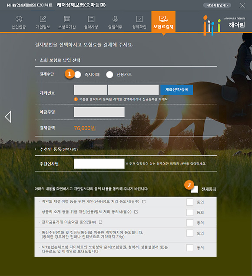Switch to the 보험료결제 tab
252x276 pixels.
click(163, 22)
